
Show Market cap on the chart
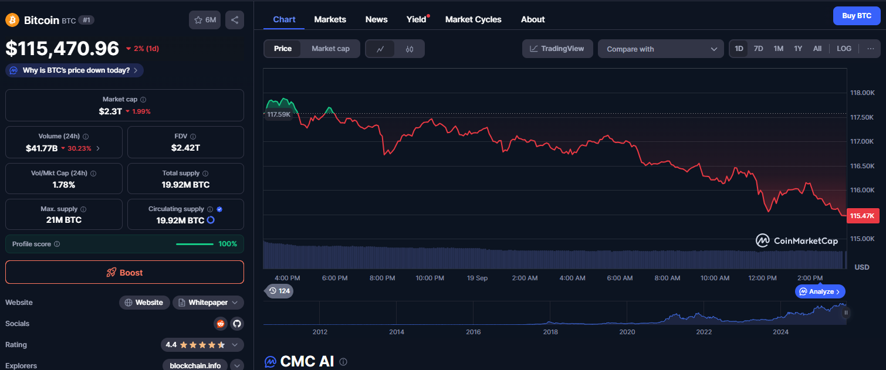[x=330, y=49]
